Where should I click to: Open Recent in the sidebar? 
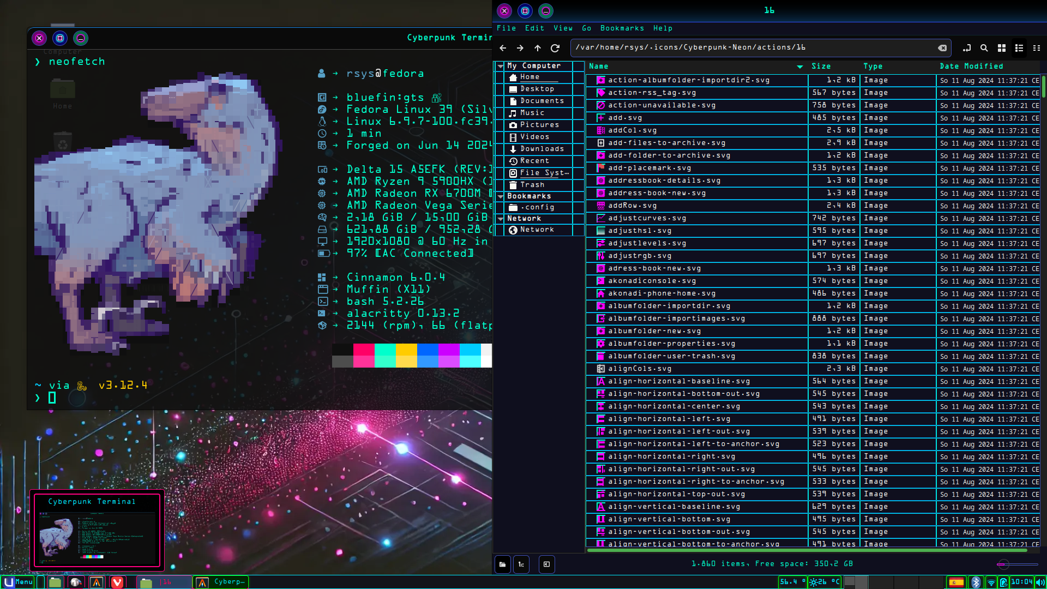[538, 161]
